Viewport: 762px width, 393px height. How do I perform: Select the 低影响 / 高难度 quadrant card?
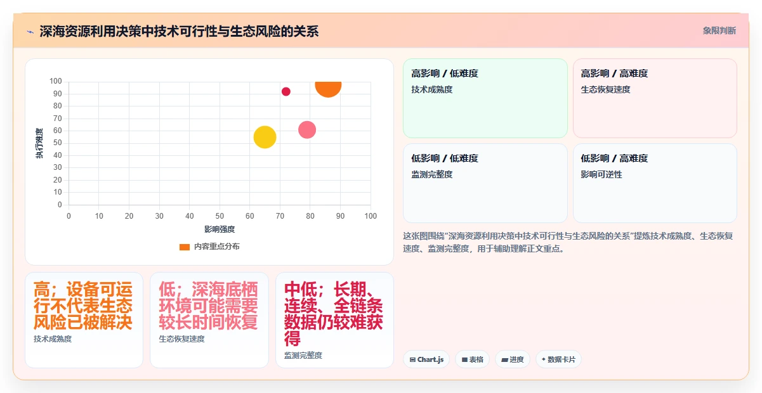(x=655, y=183)
